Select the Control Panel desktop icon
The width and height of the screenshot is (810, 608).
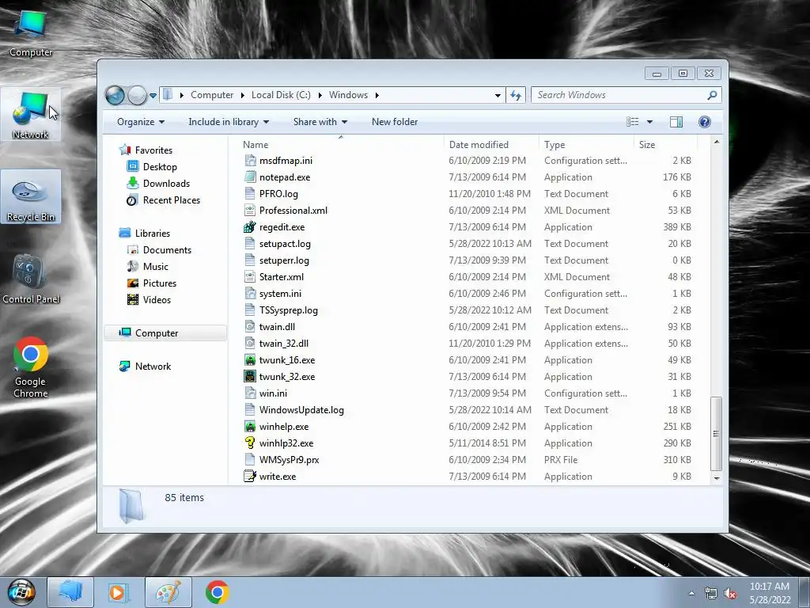31,279
